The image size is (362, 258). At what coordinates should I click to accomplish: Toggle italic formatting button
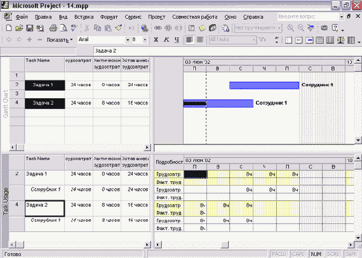166,40
